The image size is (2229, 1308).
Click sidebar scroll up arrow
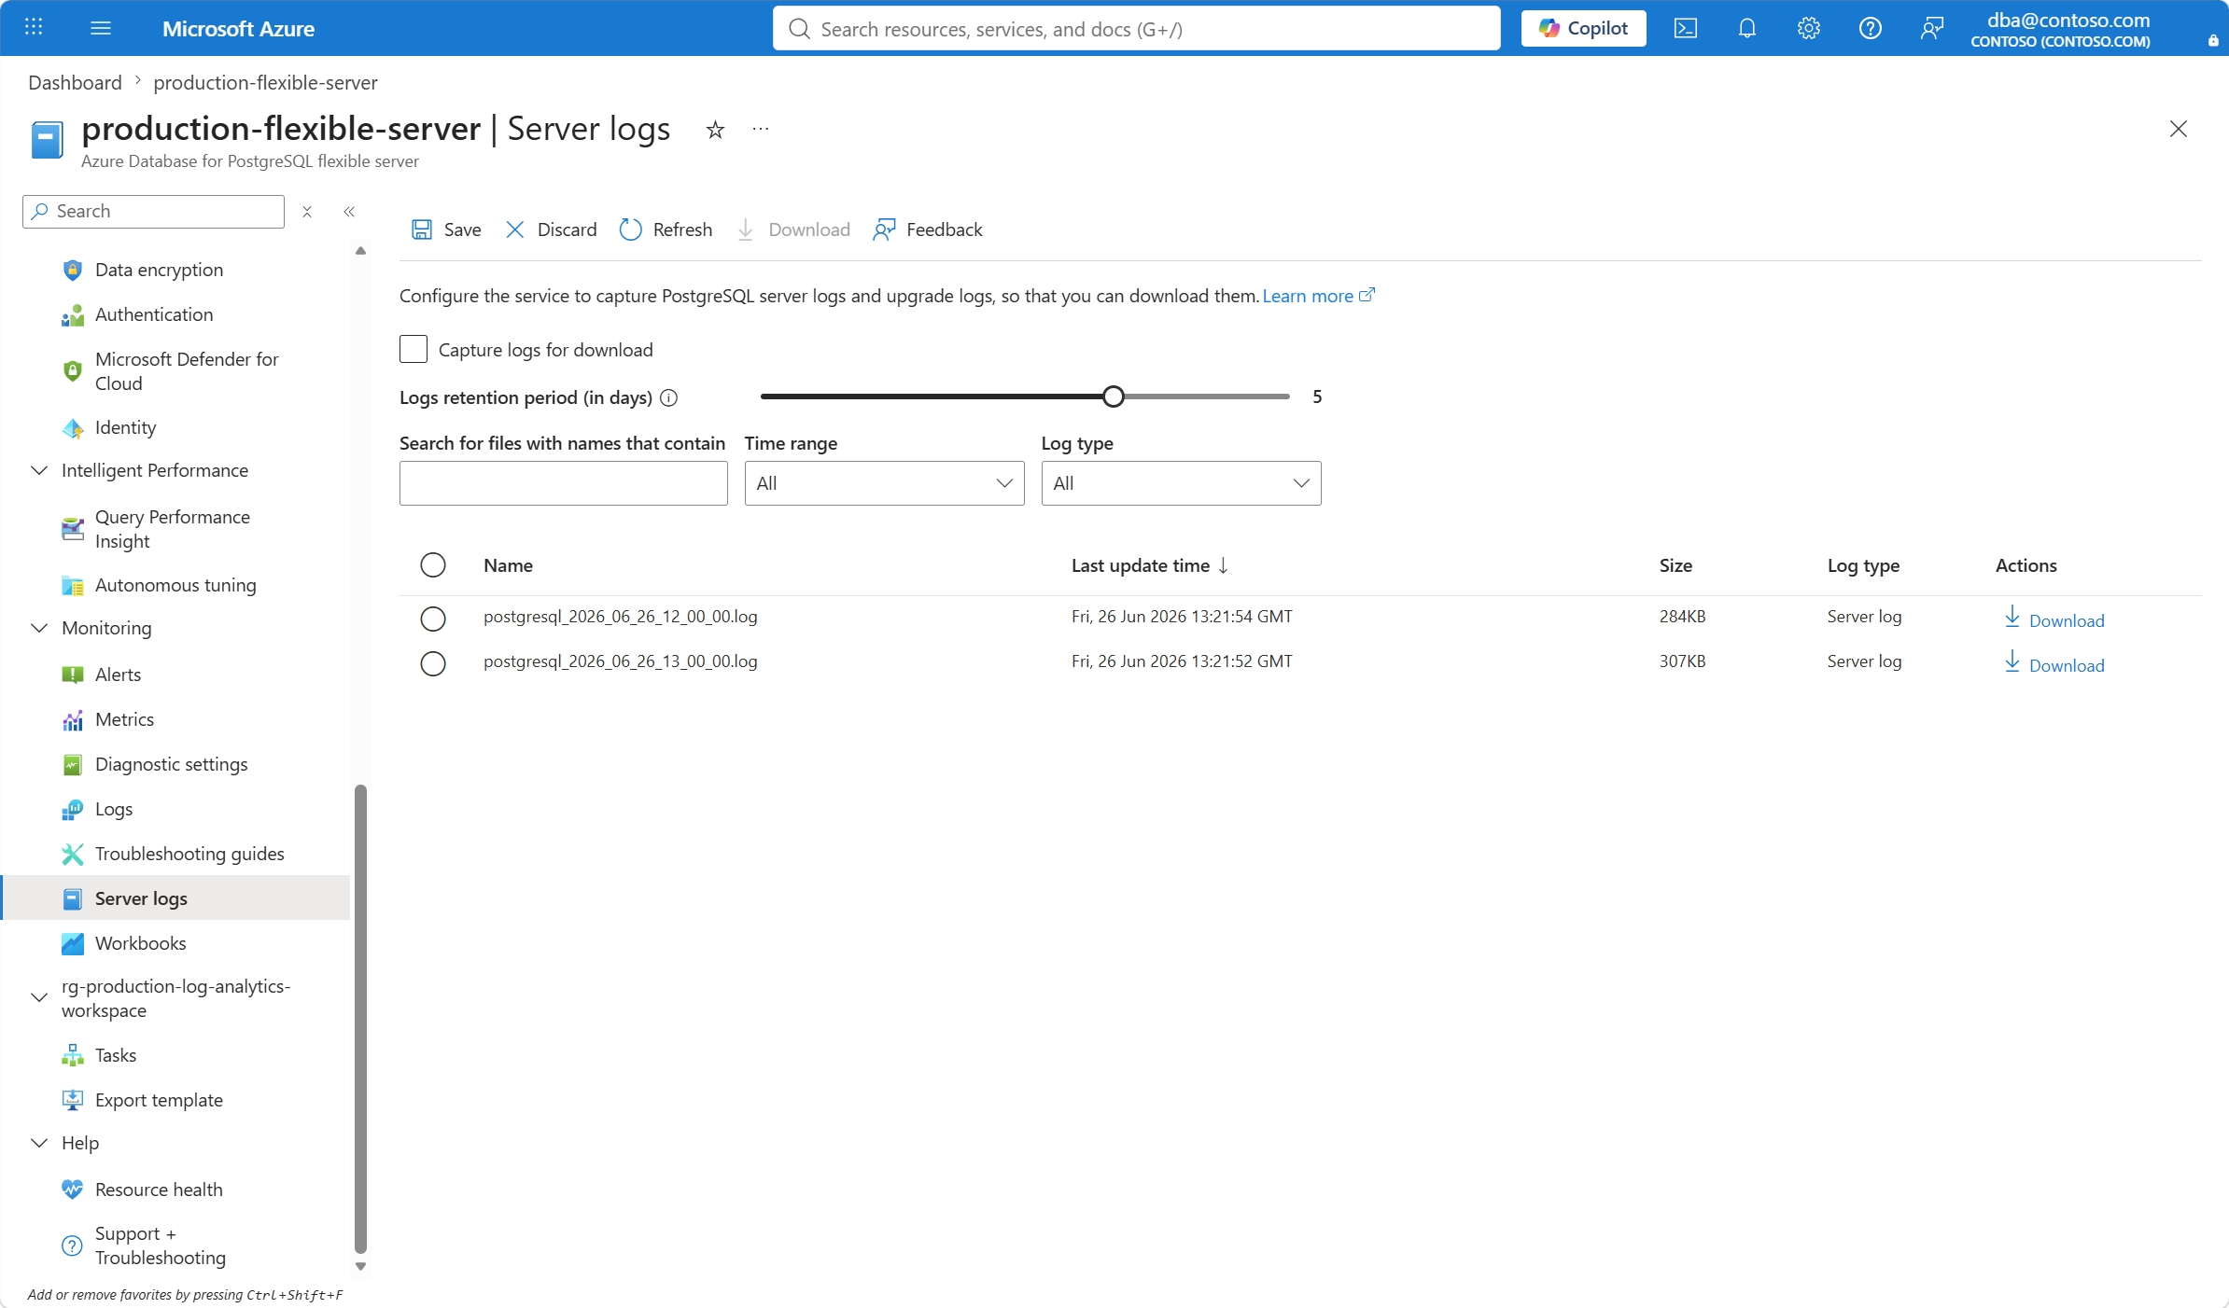360,250
